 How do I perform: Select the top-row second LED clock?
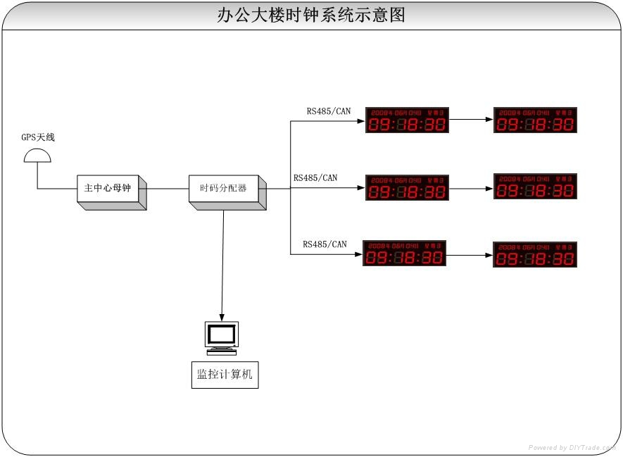535,120
